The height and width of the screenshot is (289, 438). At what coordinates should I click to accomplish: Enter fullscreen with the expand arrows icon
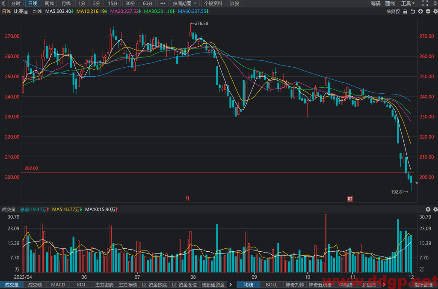[x=425, y=3]
